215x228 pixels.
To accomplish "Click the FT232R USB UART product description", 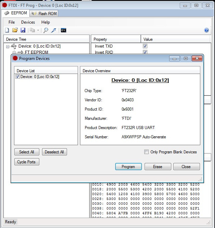I will click(138, 128).
